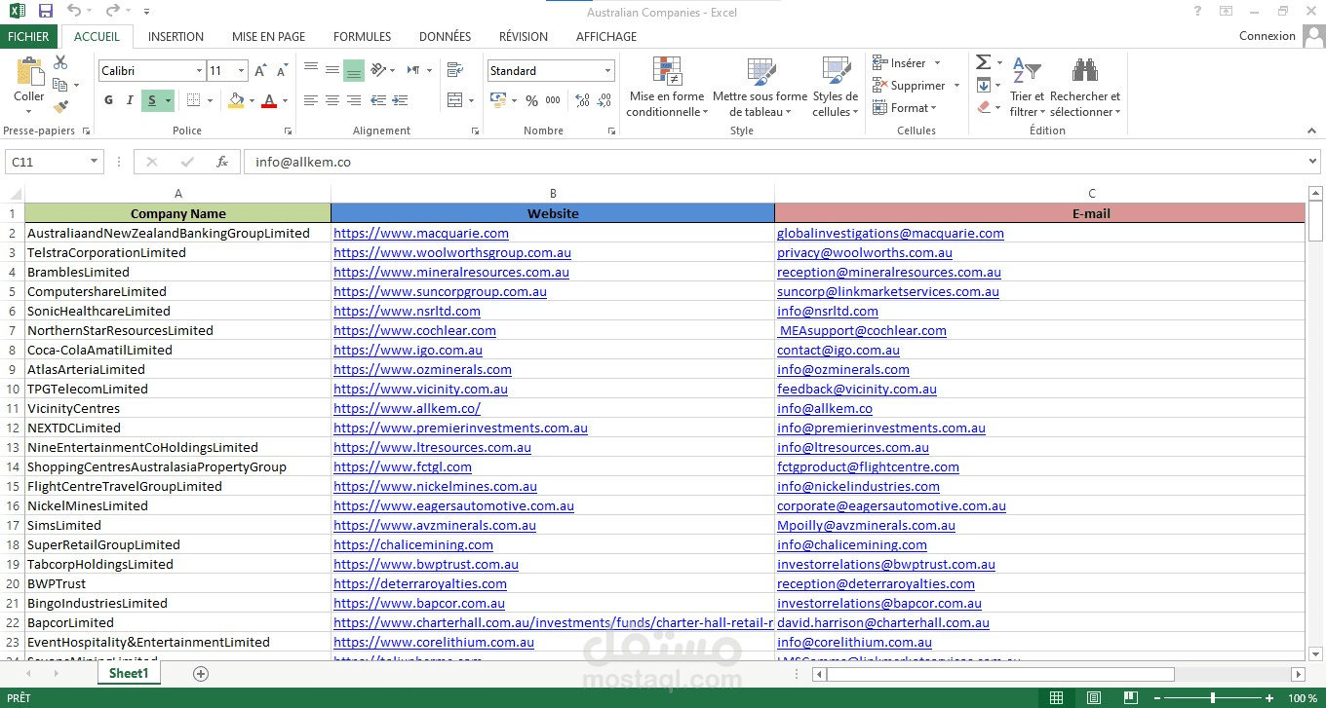Screen dimensions: 1326x708
Task: Click the text orientation icon
Action: tap(379, 70)
